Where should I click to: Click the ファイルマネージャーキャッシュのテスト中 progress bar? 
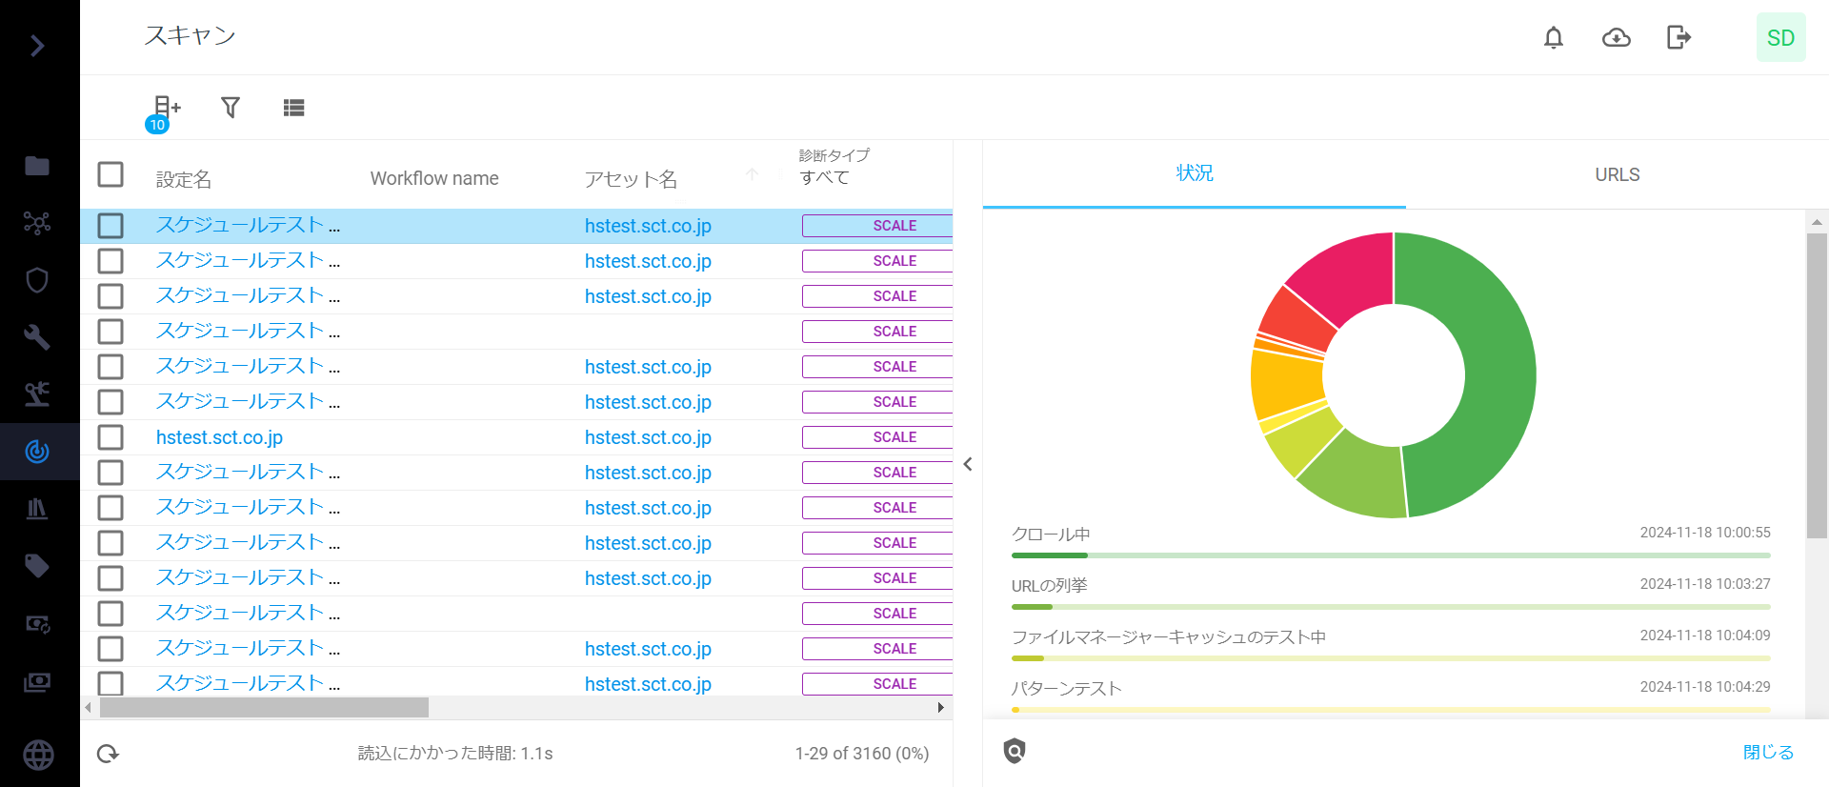1391,658
